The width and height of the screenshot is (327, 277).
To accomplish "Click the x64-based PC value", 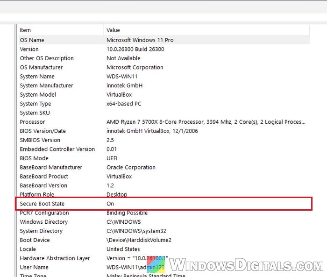I will pos(124,104).
